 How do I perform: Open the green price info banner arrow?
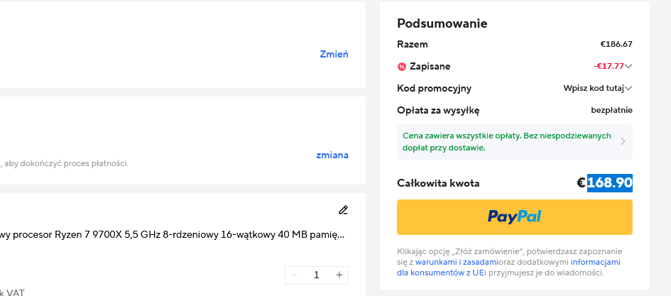(623, 141)
